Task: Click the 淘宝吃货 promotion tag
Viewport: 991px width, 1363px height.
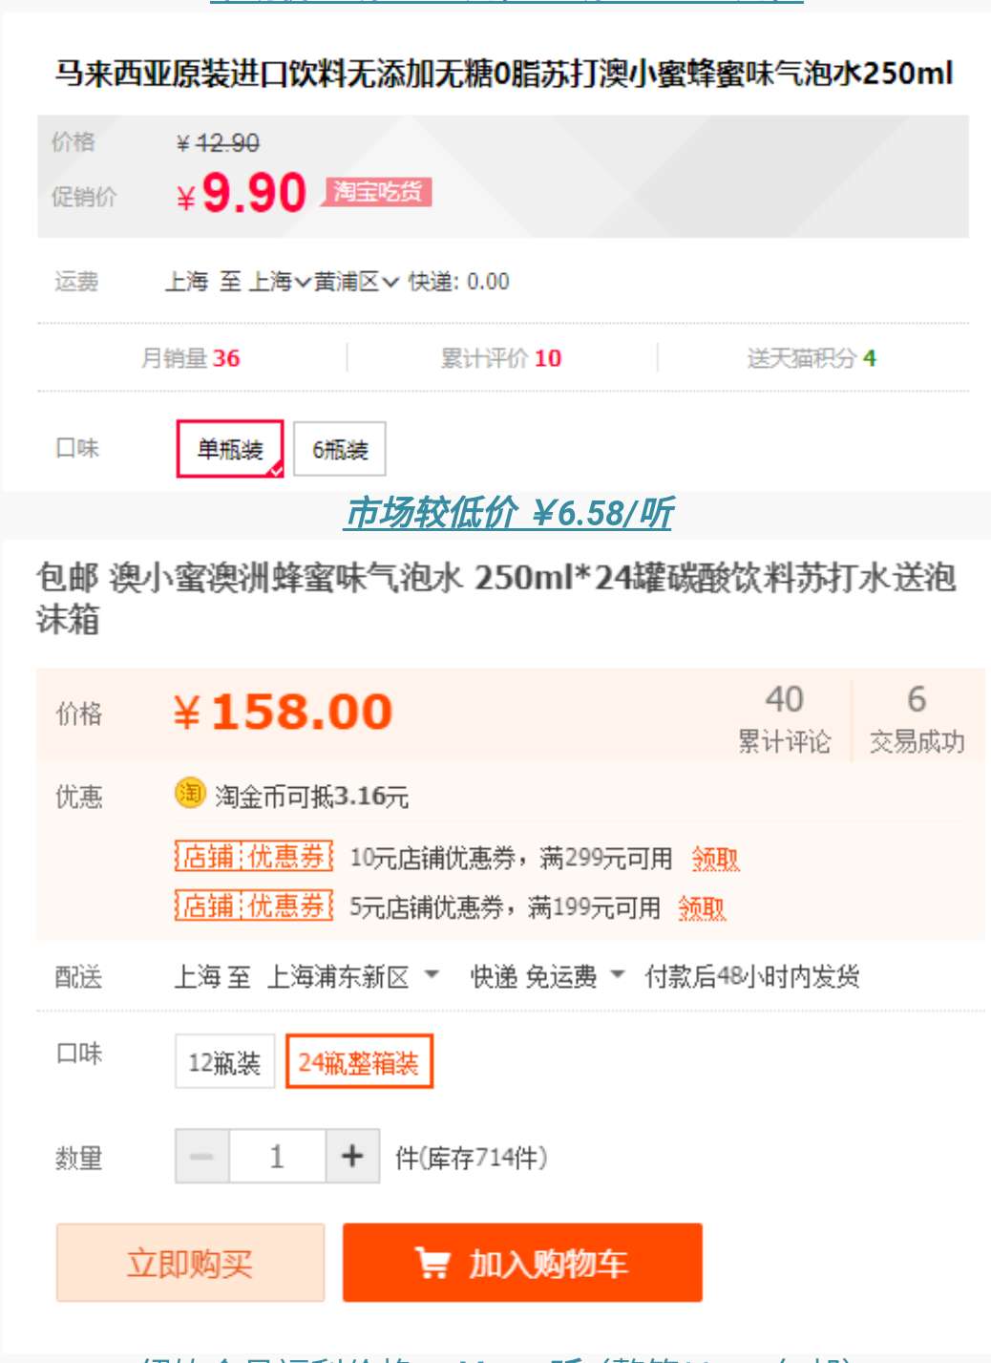Action: click(378, 192)
